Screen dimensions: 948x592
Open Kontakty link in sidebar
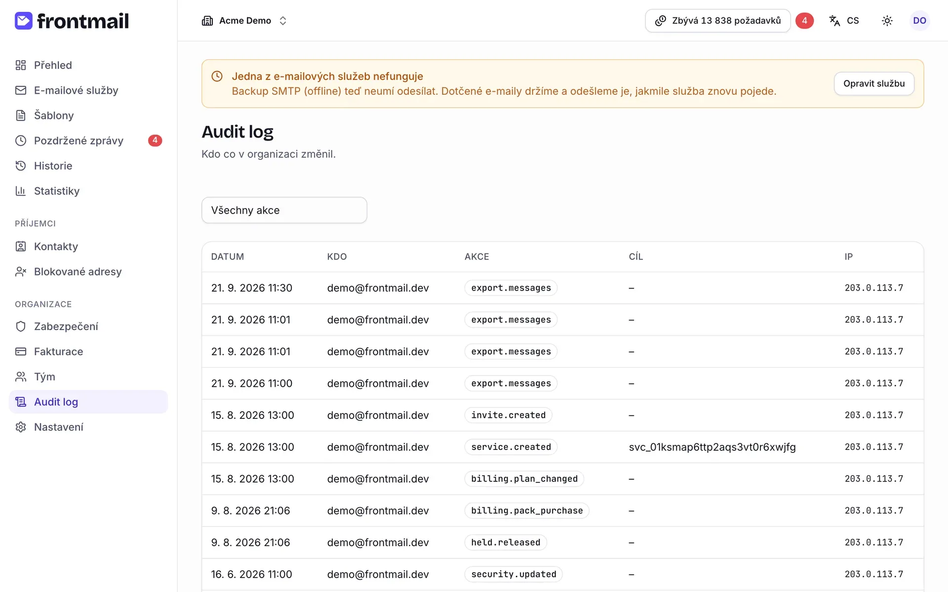[x=88, y=246]
